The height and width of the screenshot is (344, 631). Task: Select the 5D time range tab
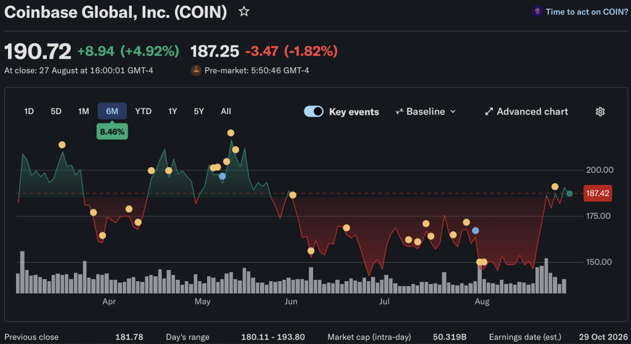click(56, 111)
